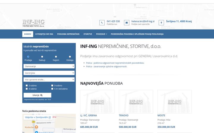This screenshot has height=133, width=214.
Task: Click the 500.000,00 EUR price
Action: click(x=128, y=127)
